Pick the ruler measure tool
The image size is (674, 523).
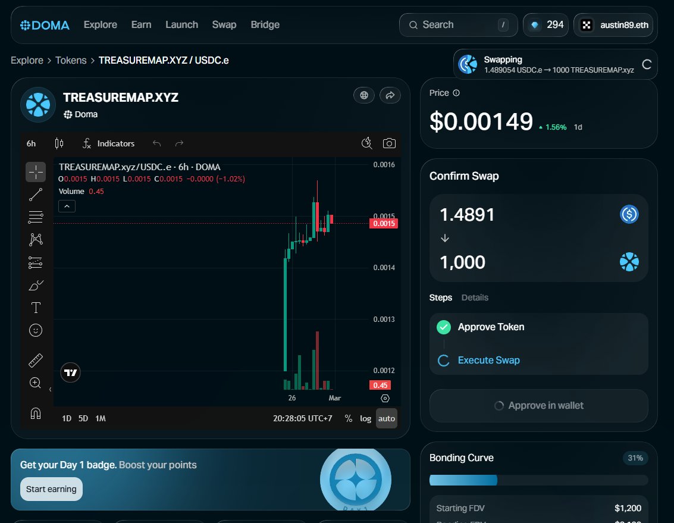(x=36, y=361)
